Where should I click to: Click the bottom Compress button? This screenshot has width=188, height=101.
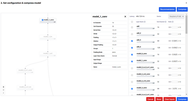coord(182,99)
